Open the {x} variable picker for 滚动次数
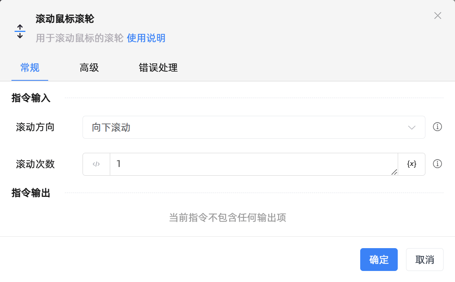 pyautogui.click(x=412, y=164)
